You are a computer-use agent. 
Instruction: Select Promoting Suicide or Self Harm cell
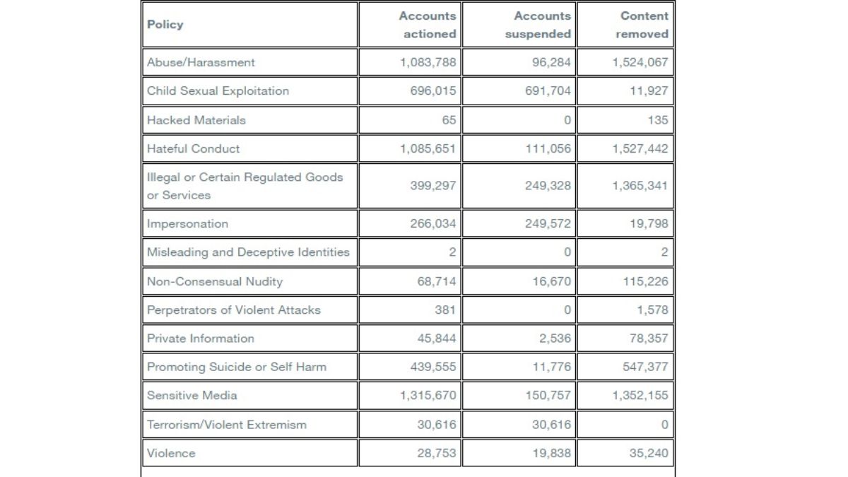click(236, 367)
